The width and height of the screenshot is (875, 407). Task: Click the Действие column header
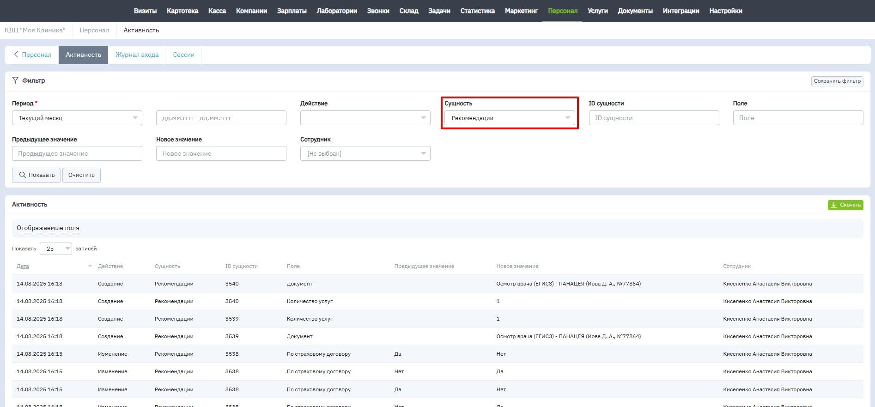(110, 266)
